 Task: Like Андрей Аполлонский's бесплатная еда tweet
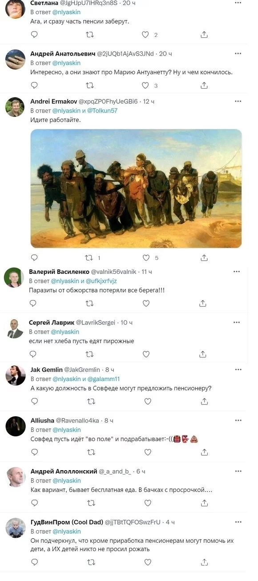point(148,503)
